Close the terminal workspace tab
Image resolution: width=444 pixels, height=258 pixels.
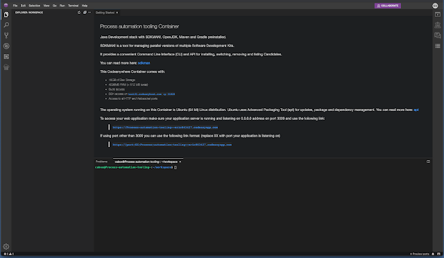[x=180, y=162]
